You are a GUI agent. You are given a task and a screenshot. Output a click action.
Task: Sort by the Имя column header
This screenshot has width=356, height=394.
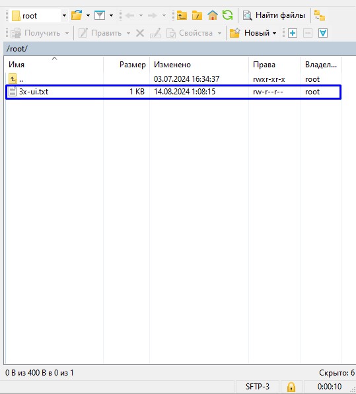click(x=17, y=65)
